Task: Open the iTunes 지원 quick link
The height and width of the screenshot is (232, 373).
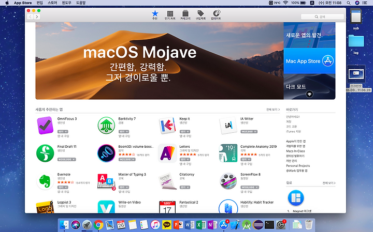Action: click(x=293, y=131)
